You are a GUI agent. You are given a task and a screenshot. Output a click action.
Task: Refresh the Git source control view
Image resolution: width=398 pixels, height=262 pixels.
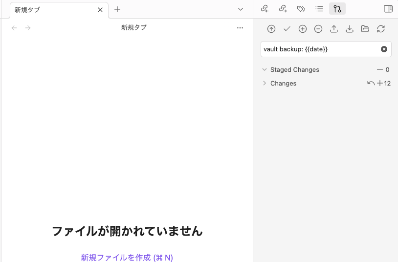(381, 29)
